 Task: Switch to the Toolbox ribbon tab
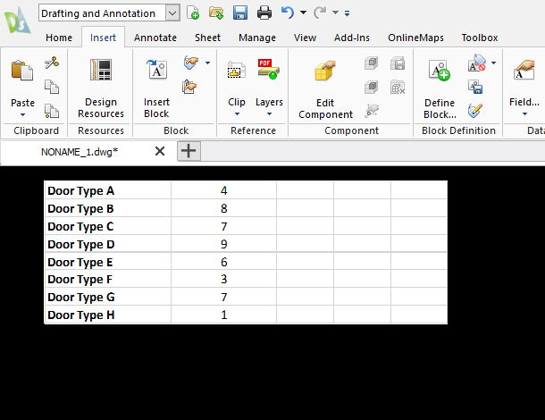point(480,38)
